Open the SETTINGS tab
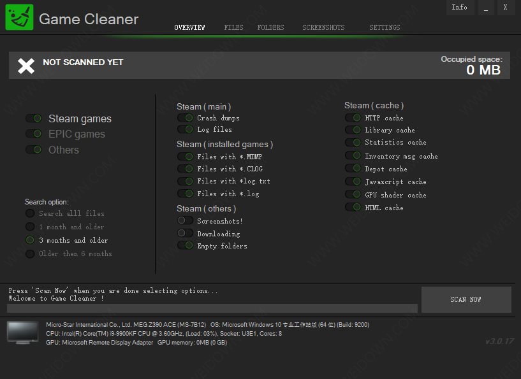 point(385,27)
